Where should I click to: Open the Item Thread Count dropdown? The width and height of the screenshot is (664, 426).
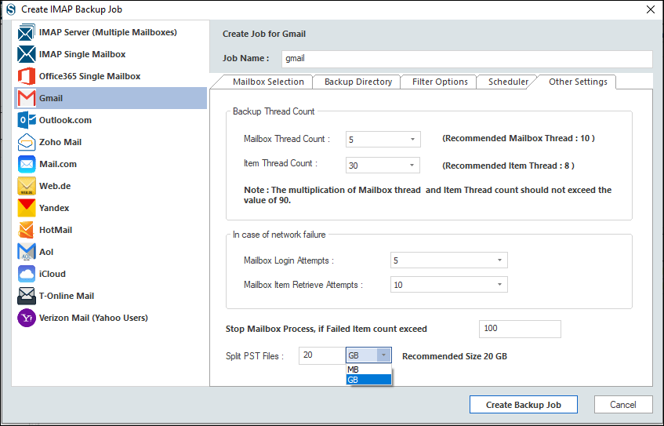coord(383,166)
